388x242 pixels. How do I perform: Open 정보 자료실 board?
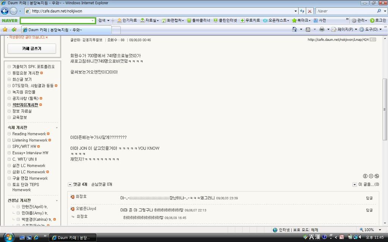click(x=22, y=111)
